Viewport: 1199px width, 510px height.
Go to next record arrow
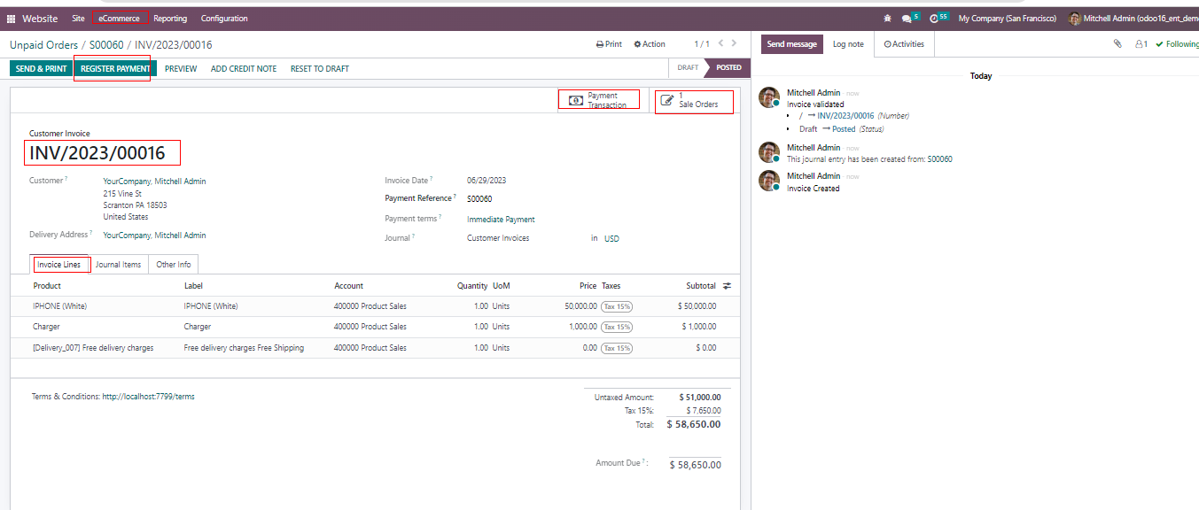[735, 43]
